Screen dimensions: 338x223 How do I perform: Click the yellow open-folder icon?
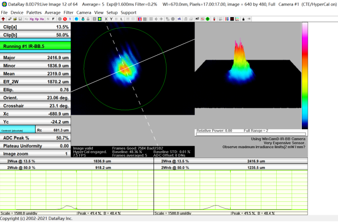click(15, 19)
